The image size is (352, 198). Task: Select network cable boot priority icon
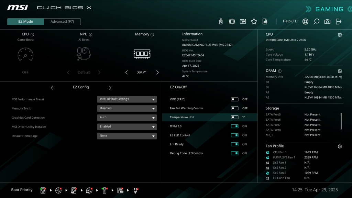(x=135, y=190)
